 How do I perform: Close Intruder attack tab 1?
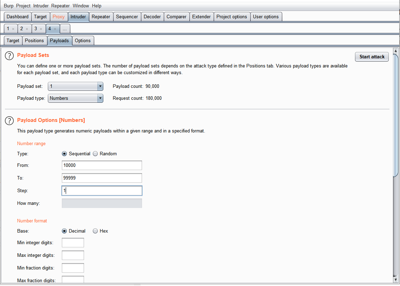coord(13,29)
